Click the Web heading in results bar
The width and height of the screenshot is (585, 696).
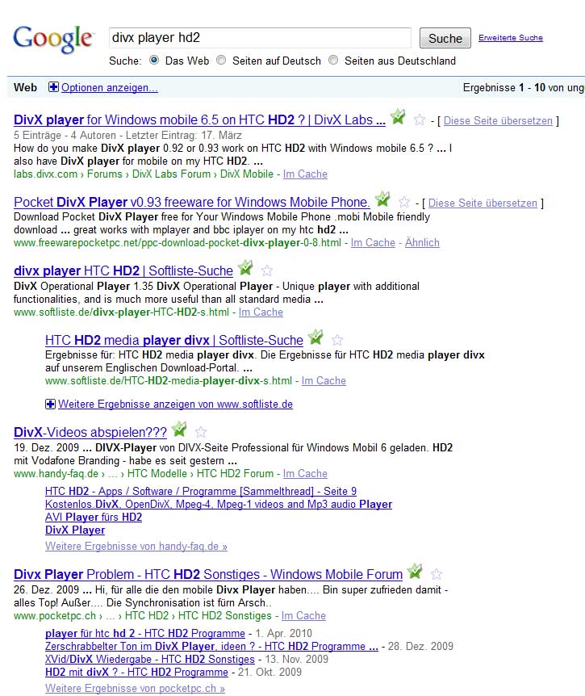[x=25, y=87]
